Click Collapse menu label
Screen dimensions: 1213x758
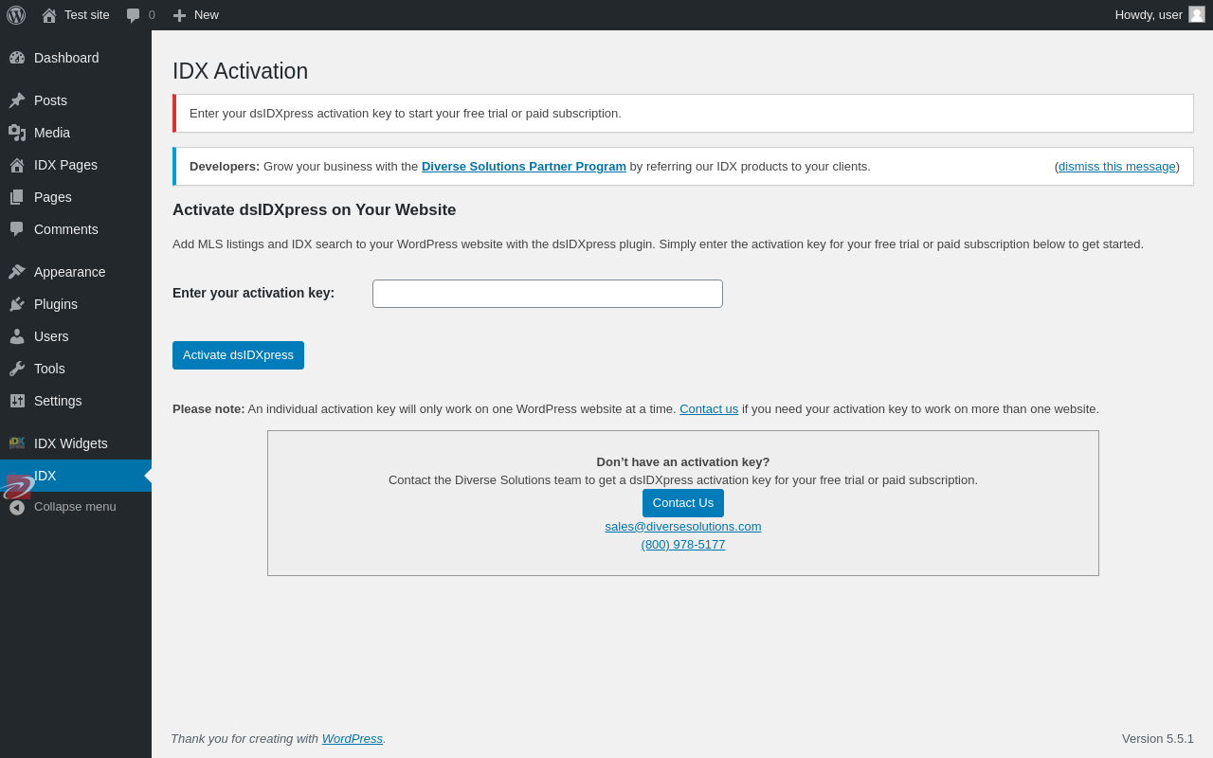75,507
